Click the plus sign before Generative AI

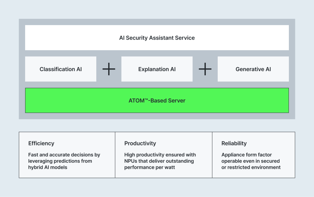pos(205,69)
